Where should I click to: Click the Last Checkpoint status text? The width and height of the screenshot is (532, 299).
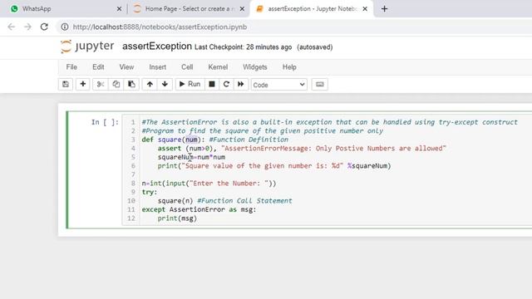tap(243, 47)
